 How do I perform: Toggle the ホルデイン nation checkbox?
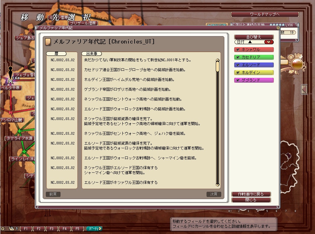click(238, 73)
